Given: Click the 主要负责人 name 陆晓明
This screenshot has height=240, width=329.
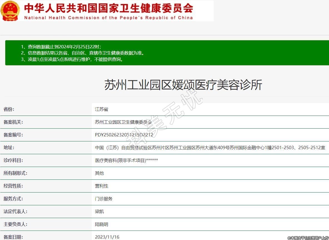Looking at the screenshot, I should pos(101,224).
